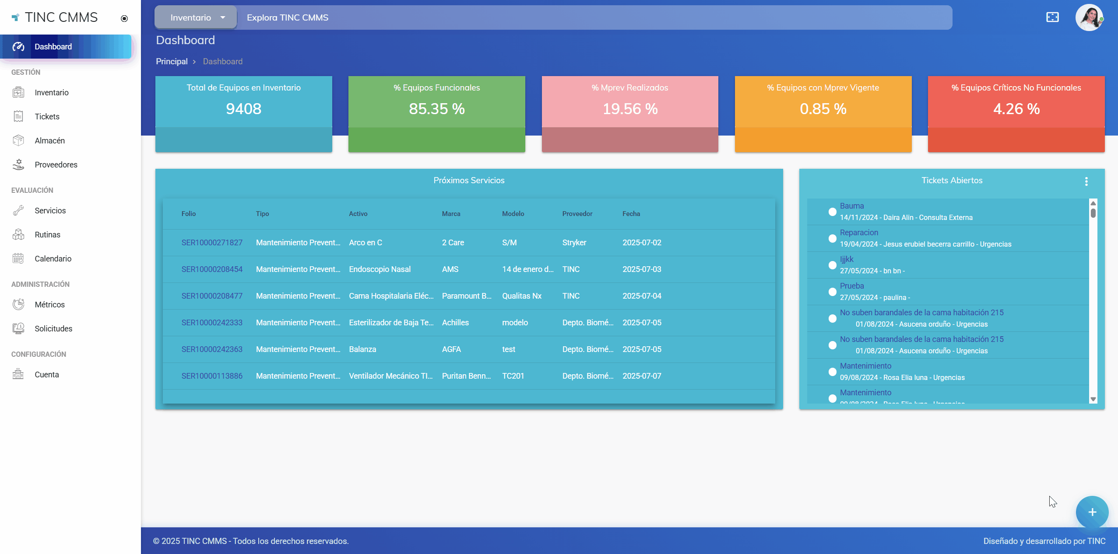Expand the Inventario dropdown selector
The height and width of the screenshot is (554, 1118).
click(196, 17)
